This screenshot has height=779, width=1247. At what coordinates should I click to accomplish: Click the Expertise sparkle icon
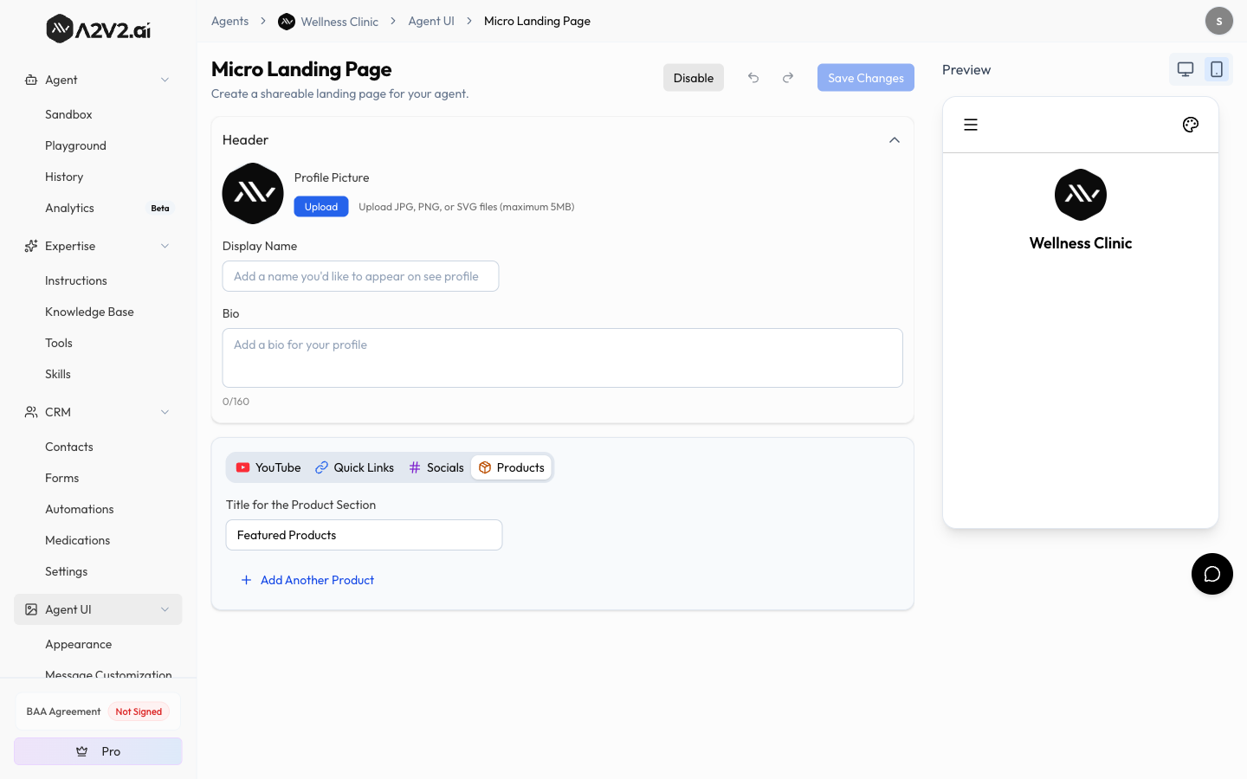(x=31, y=246)
